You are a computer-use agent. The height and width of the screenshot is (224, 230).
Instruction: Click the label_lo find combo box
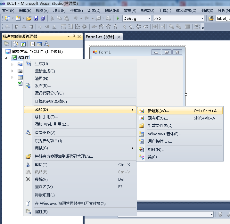(x=223, y=19)
